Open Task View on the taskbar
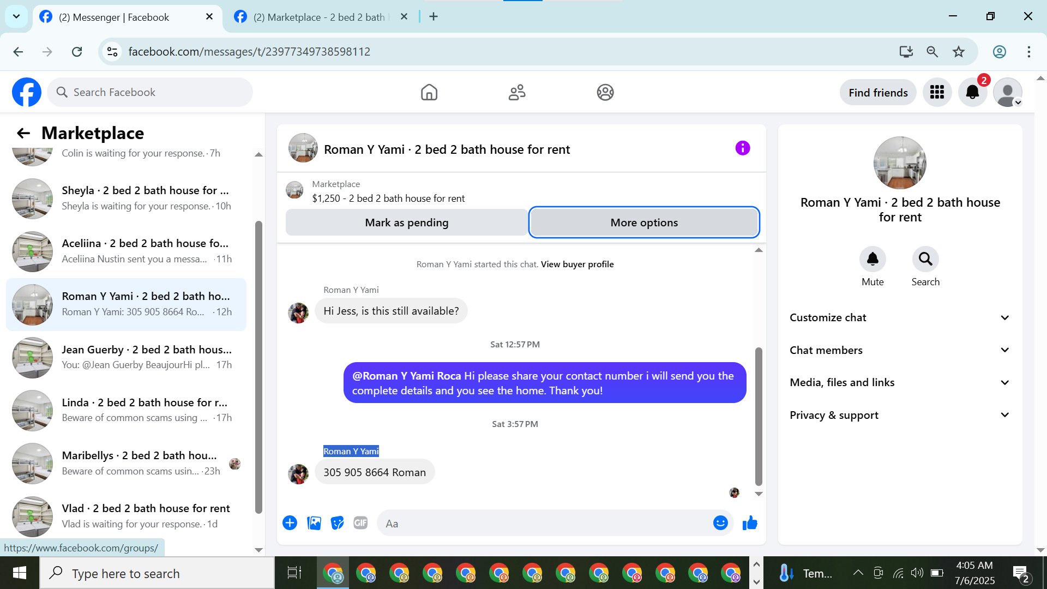This screenshot has height=589, width=1047. coord(294,573)
